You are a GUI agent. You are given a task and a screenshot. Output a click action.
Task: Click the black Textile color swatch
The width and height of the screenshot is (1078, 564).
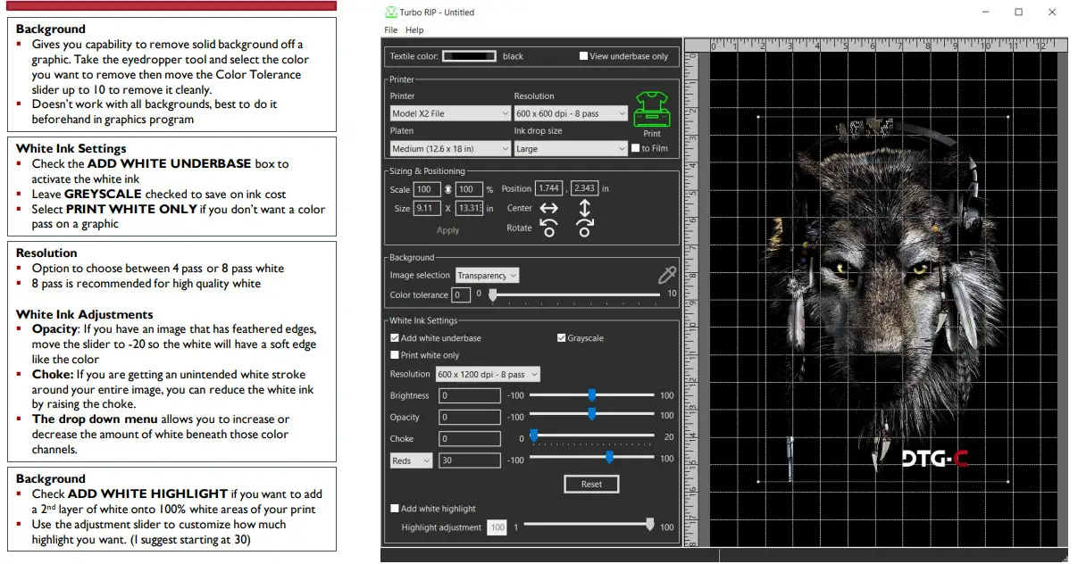coord(469,56)
